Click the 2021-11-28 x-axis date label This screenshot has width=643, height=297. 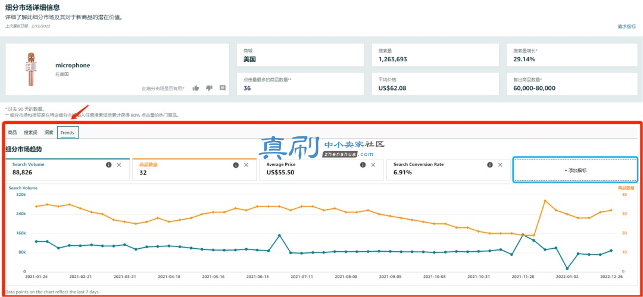click(523, 277)
